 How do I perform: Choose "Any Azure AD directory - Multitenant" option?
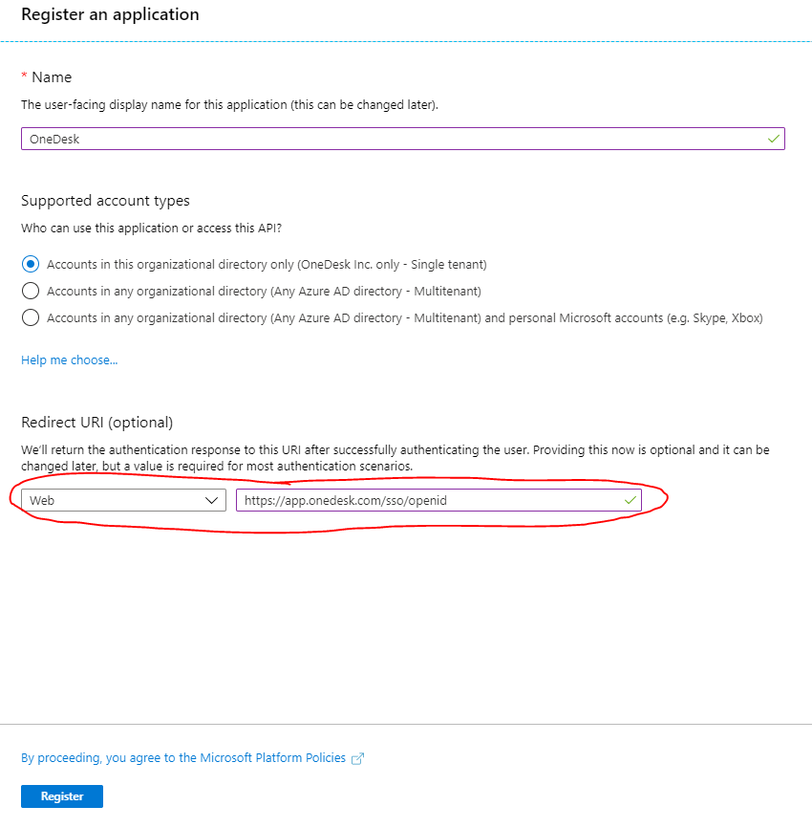(30, 291)
